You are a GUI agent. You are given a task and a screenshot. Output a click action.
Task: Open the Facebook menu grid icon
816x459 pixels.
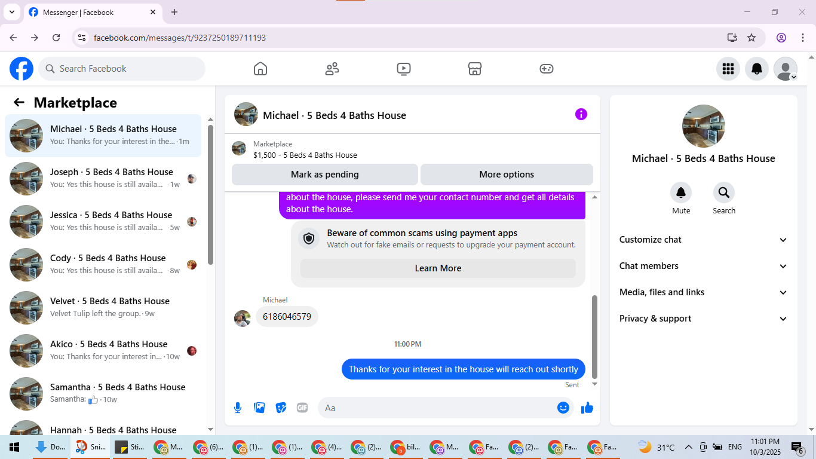(728, 69)
